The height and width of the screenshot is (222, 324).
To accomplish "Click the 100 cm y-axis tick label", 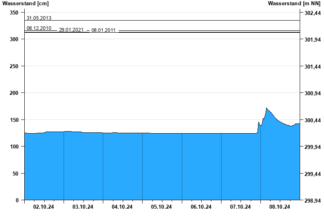I will click(14, 147).
